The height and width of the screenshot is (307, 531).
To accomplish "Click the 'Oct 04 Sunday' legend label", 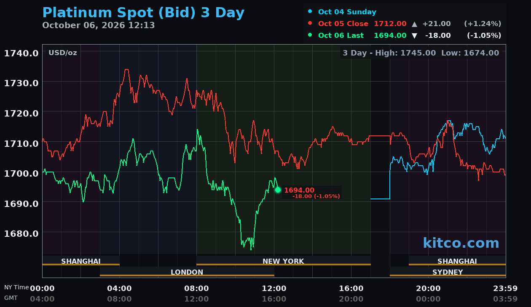I will click(x=347, y=12).
